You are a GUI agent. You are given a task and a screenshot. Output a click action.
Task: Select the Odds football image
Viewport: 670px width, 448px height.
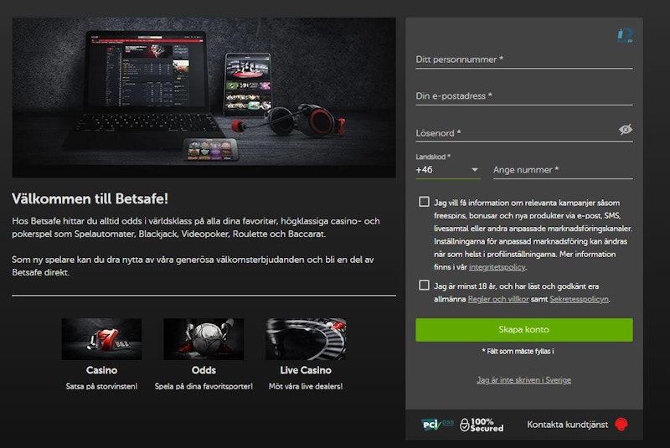[x=204, y=339]
